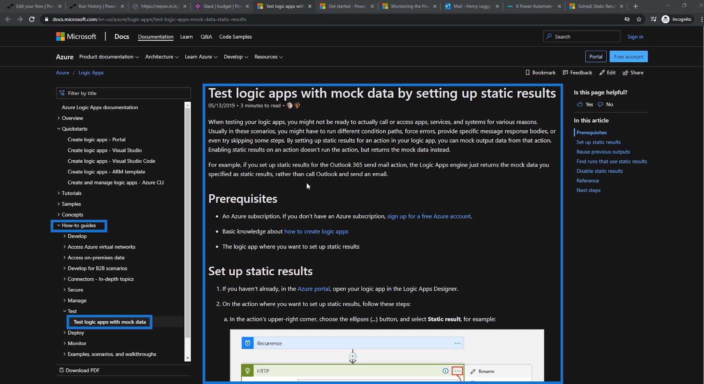This screenshot has width=704, height=384.
Task: Open Product documentation dropdown
Action: coord(109,57)
